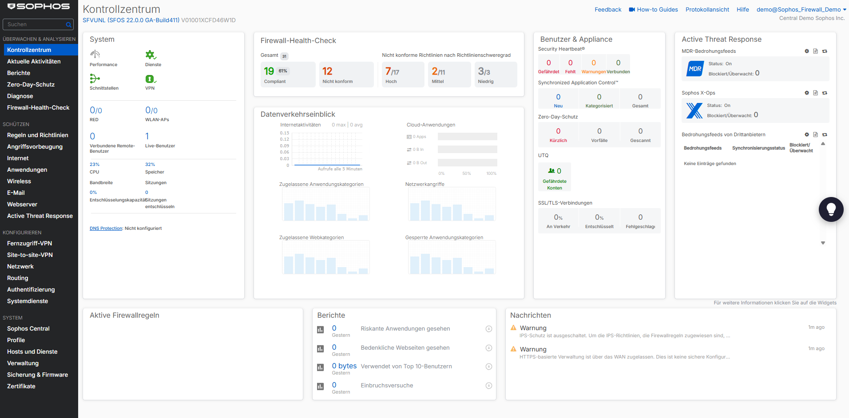Open chart icon for Top 10-Benutzern report
Image resolution: width=849 pixels, height=418 pixels.
[x=320, y=367]
